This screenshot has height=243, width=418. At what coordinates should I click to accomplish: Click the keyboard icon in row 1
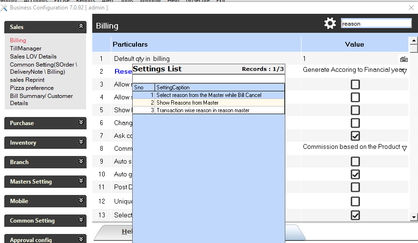tap(404, 59)
